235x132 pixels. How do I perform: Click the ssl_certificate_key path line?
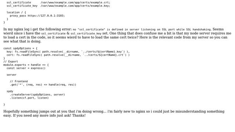(58, 6)
